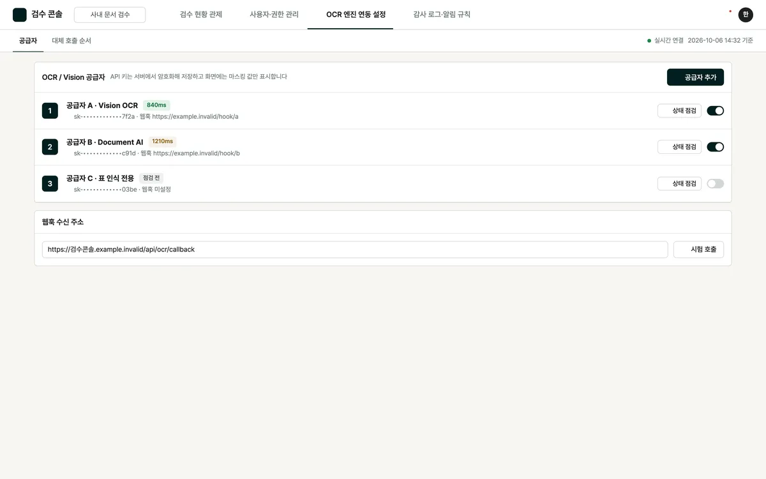
Task: Open the 검수 현황 관제 page
Action: (x=201, y=15)
